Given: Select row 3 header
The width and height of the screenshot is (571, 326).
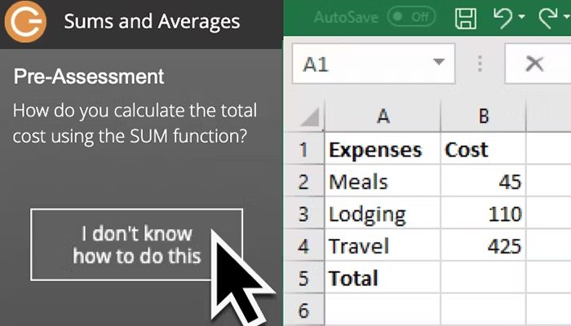Looking at the screenshot, I should 303,214.
